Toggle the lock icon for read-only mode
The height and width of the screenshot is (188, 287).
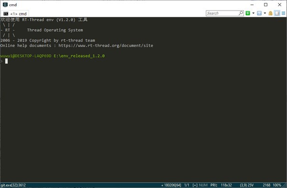click(x=271, y=13)
